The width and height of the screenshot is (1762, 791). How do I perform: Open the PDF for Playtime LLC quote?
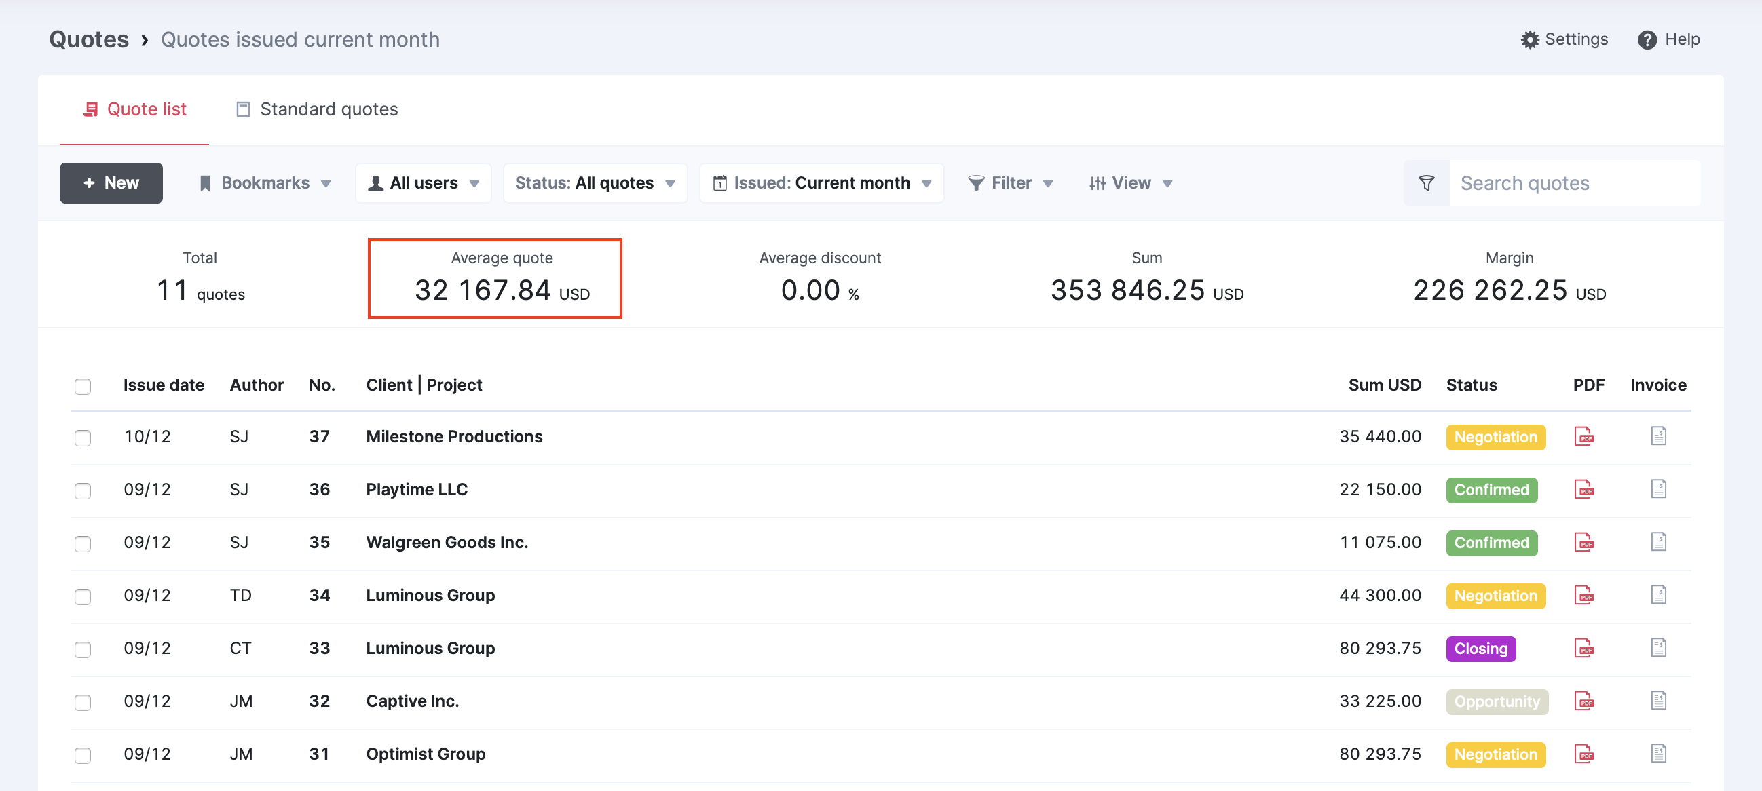(x=1583, y=489)
